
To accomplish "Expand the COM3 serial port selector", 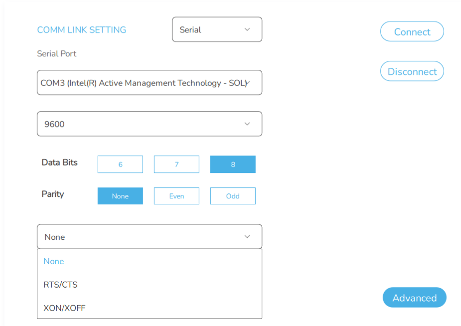I will coord(149,83).
